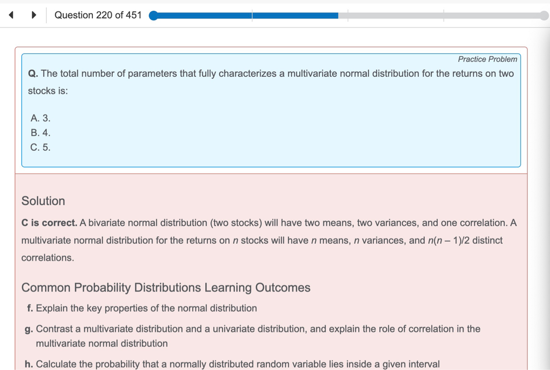The image size is (550, 370).
Task: Open learning outcome f on normal distribution properties
Action: click(146, 308)
